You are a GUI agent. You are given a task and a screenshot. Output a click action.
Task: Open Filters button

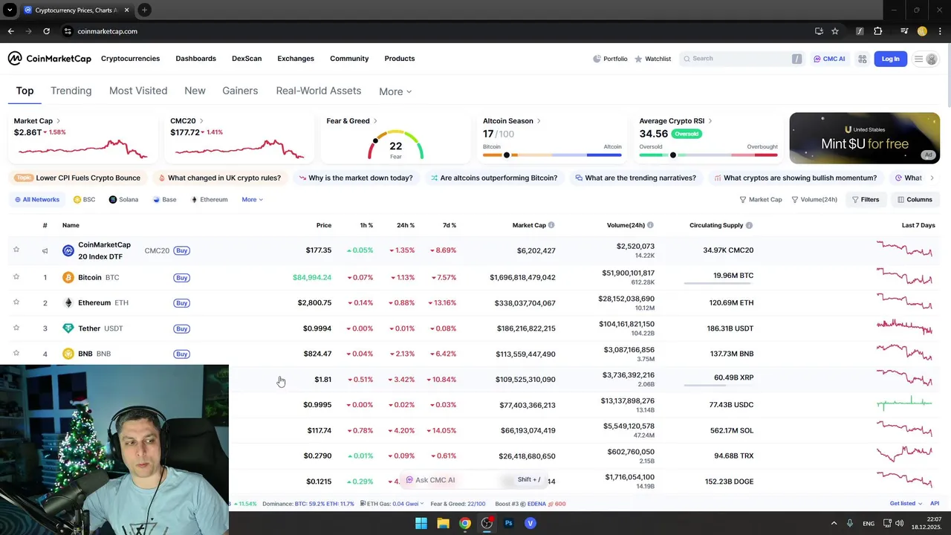[x=866, y=199]
